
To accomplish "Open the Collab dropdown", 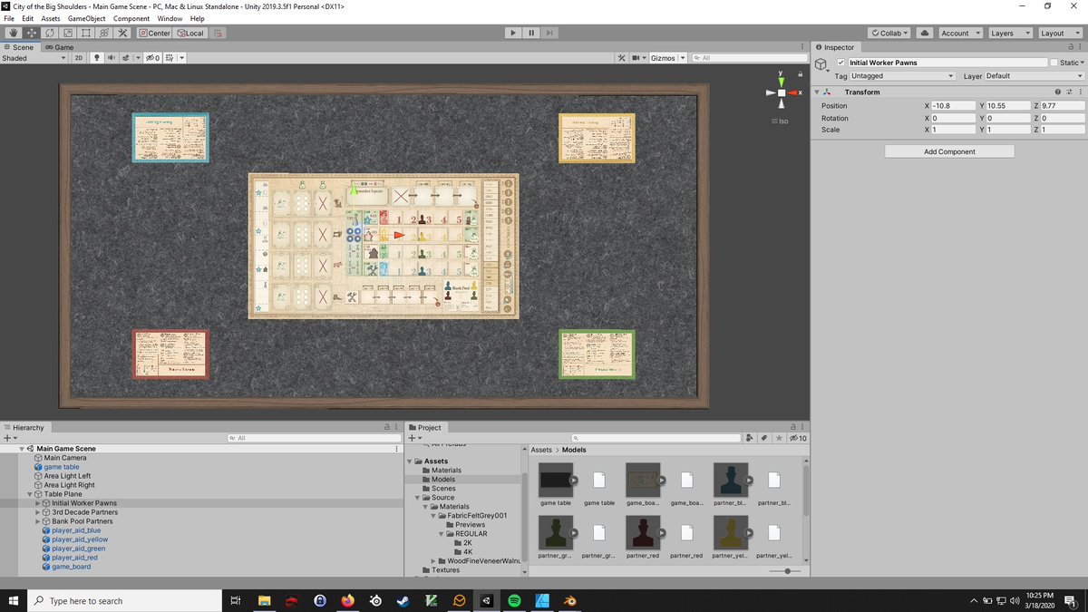I will pyautogui.click(x=890, y=33).
